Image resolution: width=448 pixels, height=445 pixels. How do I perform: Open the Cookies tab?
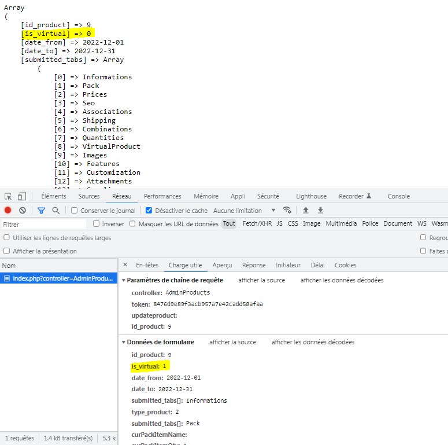coord(346,265)
